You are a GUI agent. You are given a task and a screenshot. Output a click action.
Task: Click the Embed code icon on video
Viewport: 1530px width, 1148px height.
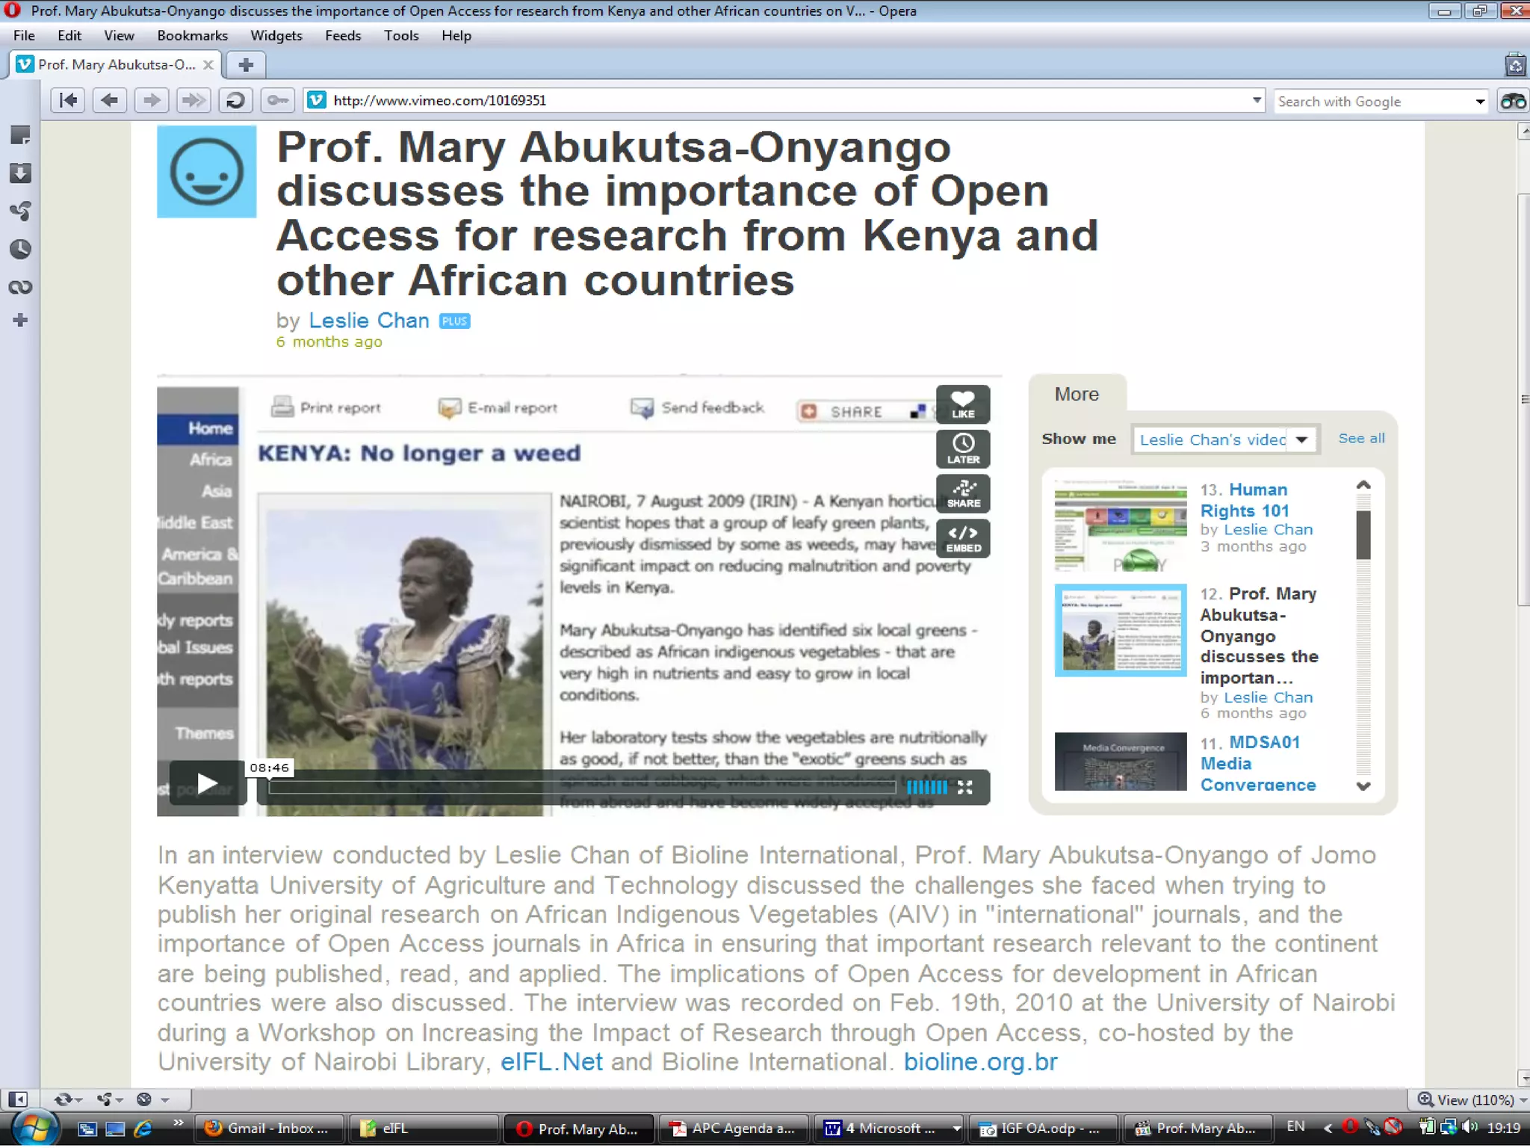(962, 538)
